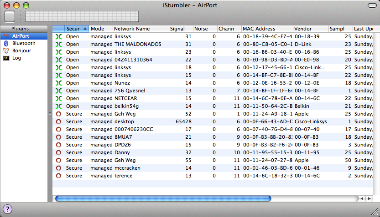This screenshot has width=380, height=217.
Task: Click the horizontal scrollbar thumb
Action: [x=163, y=199]
